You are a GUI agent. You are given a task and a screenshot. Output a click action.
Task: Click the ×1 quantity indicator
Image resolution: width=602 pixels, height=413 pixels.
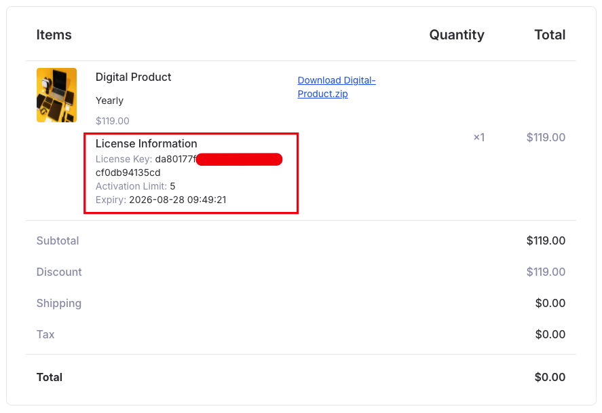480,137
